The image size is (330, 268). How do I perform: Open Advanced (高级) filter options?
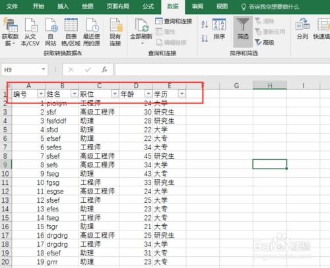pos(265,42)
